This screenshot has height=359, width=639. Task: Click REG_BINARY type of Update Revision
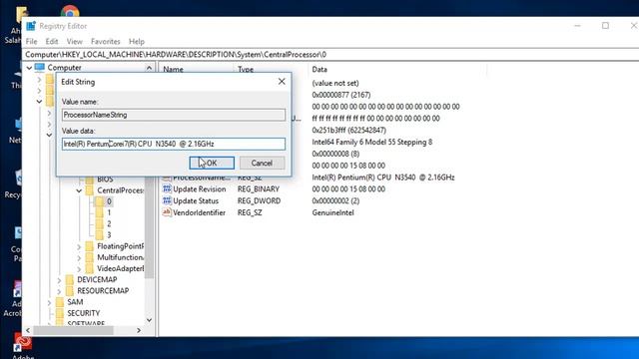coord(259,188)
